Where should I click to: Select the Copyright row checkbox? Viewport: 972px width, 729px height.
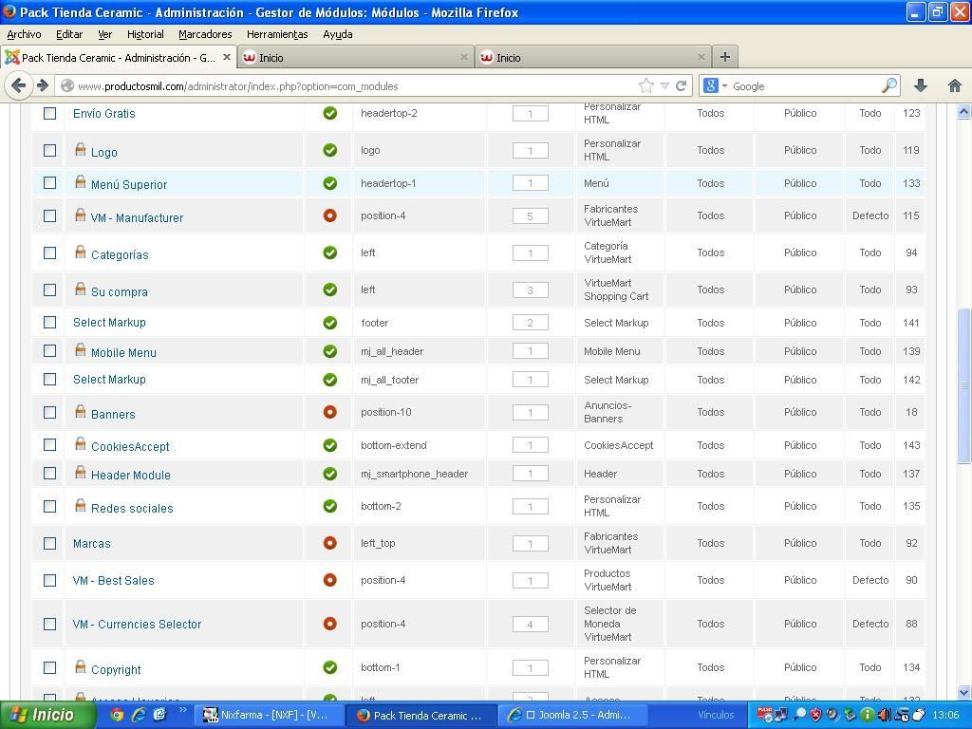tap(49, 667)
